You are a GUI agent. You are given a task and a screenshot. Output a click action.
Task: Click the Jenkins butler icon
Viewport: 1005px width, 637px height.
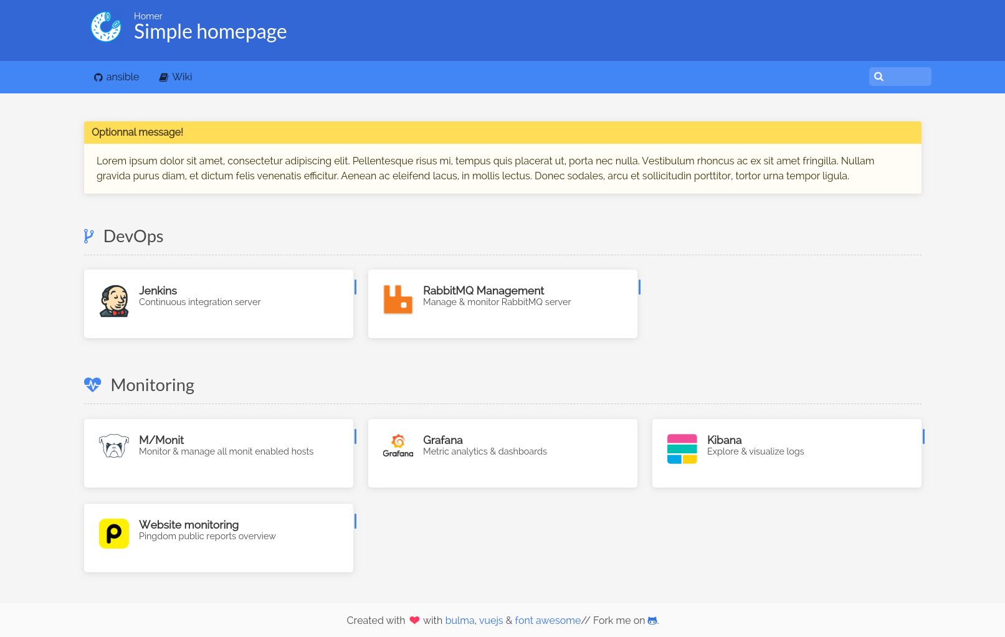(x=114, y=301)
